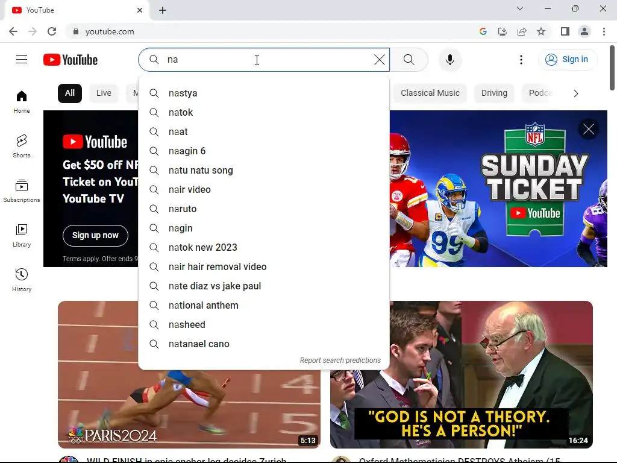This screenshot has height=463, width=617.
Task: Open the hamburger guide menu
Action: [x=22, y=60]
